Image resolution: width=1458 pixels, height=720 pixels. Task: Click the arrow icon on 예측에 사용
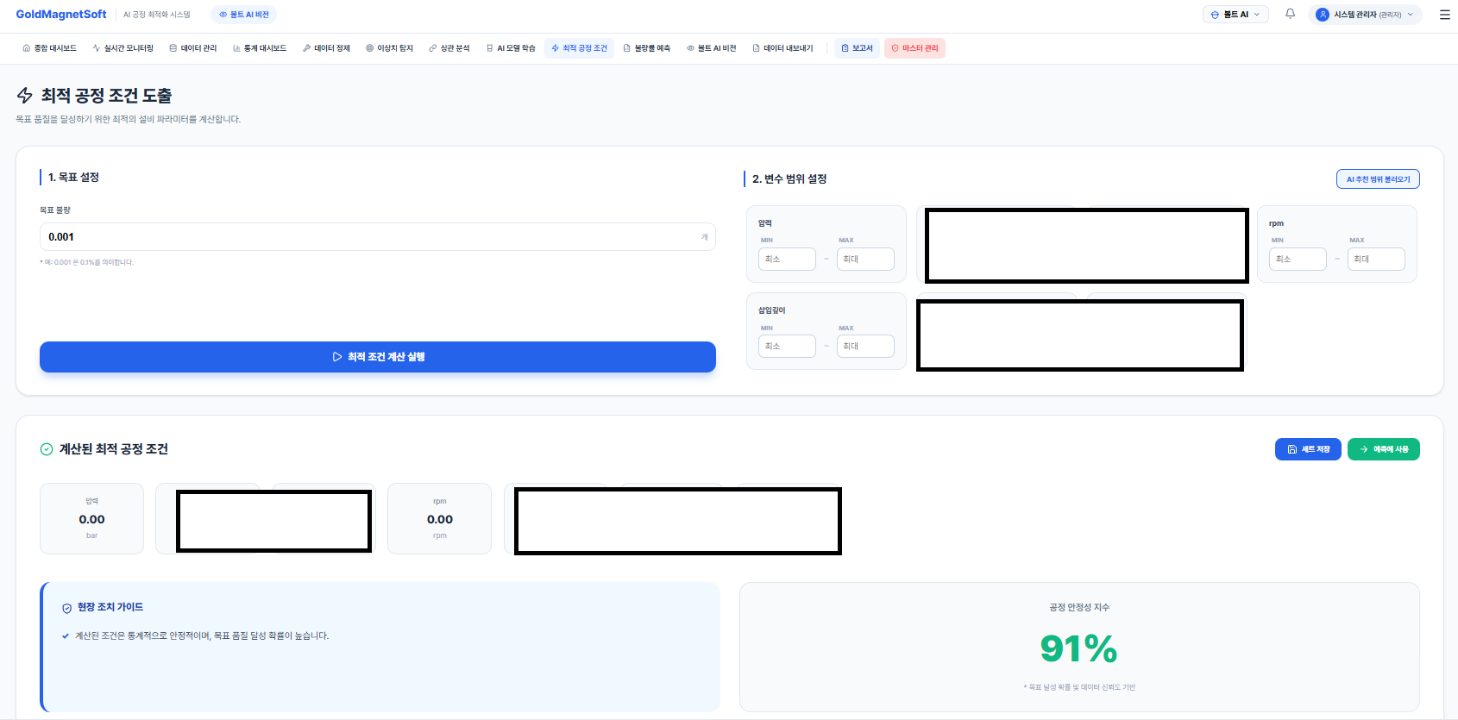click(x=1364, y=449)
